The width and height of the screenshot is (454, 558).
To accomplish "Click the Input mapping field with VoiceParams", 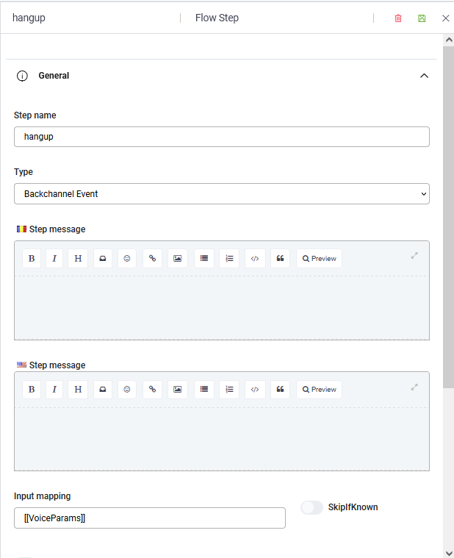I will pos(150,518).
